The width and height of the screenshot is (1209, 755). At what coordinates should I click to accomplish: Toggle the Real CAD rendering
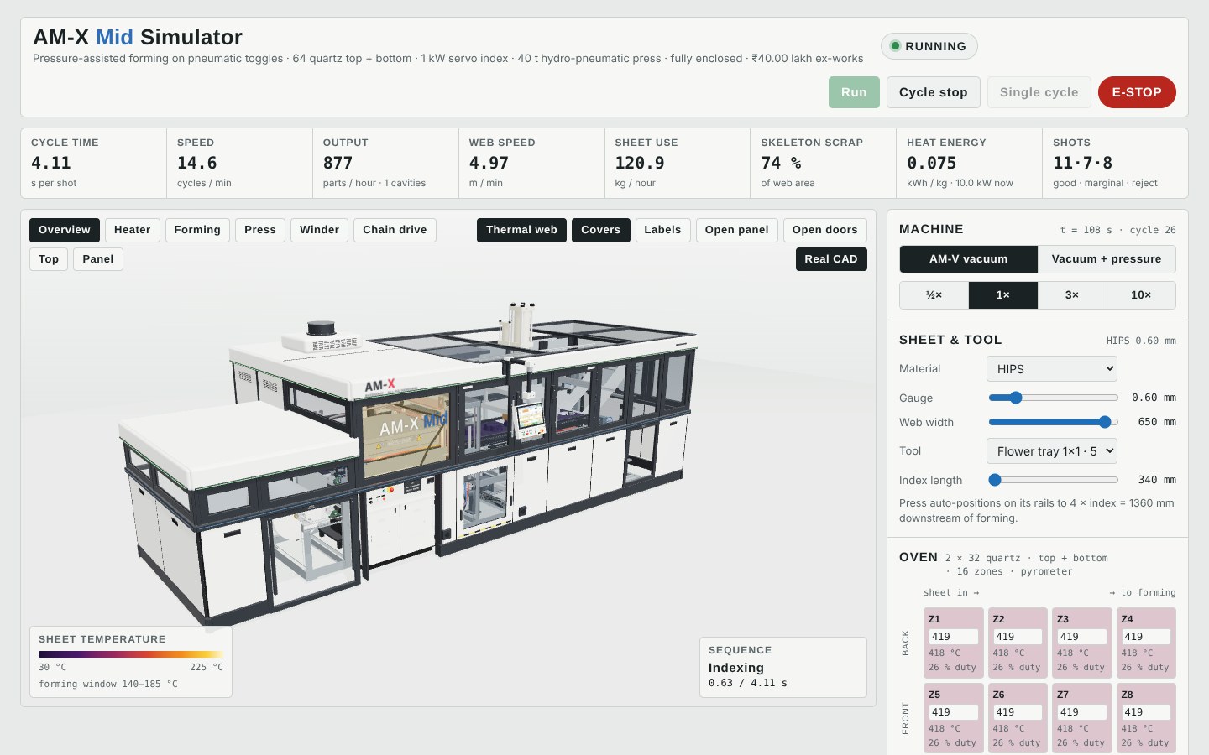coord(831,259)
